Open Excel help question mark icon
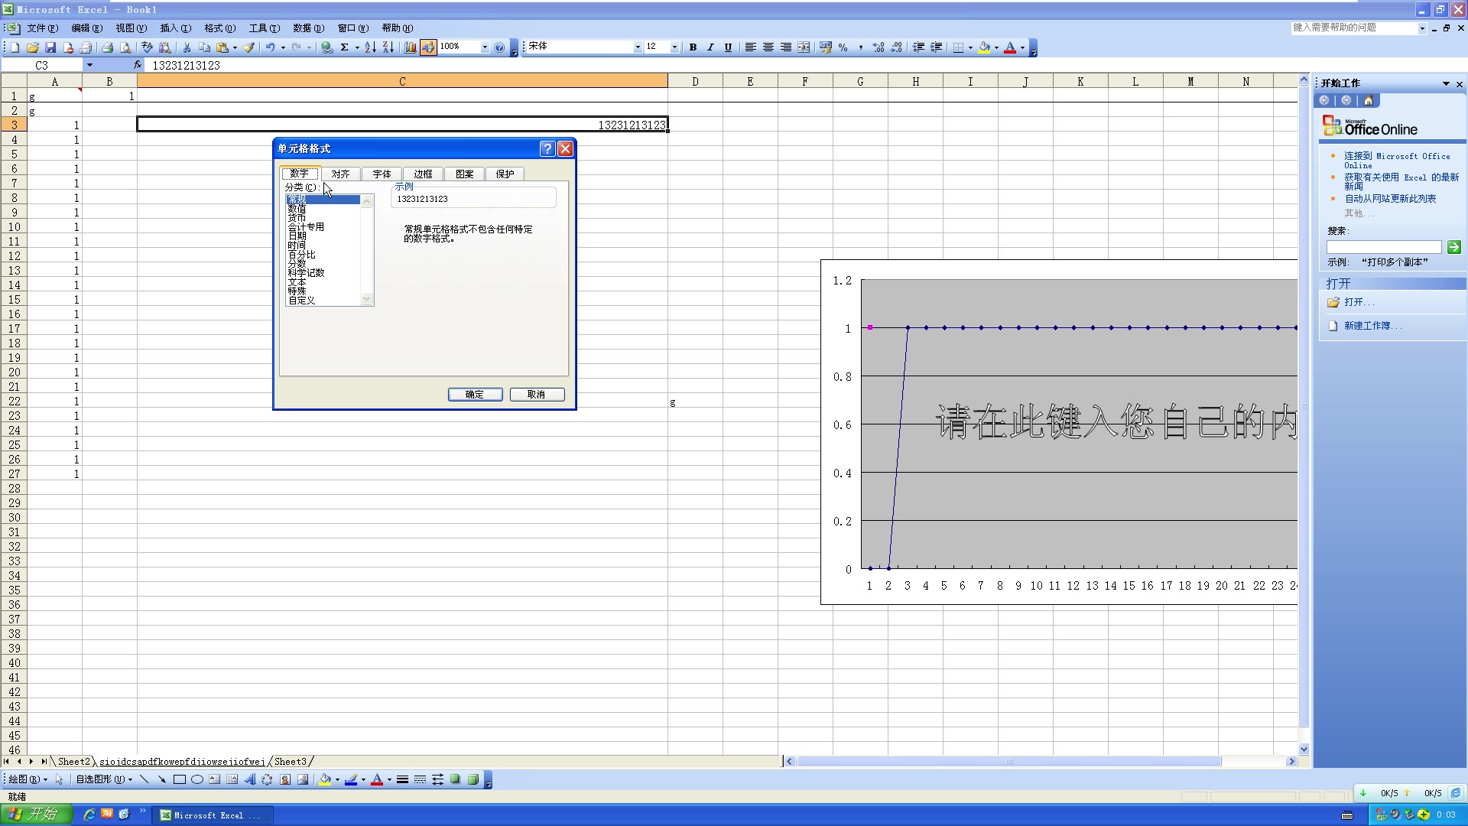The image size is (1468, 826). tap(499, 47)
